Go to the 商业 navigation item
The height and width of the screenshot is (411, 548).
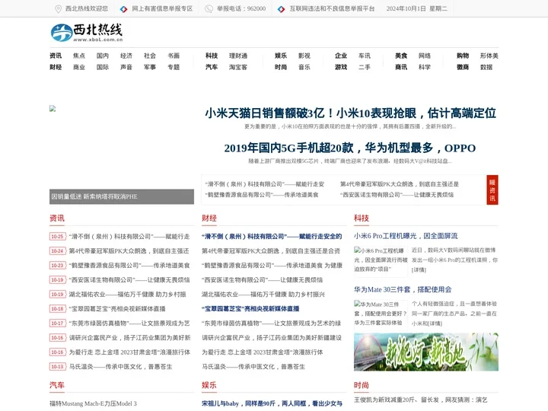tap(79, 67)
